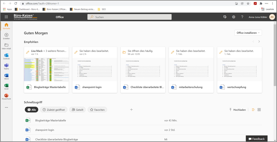277x142 pixels.
Task: Launch Outlook from sidebar
Action: 6,56
